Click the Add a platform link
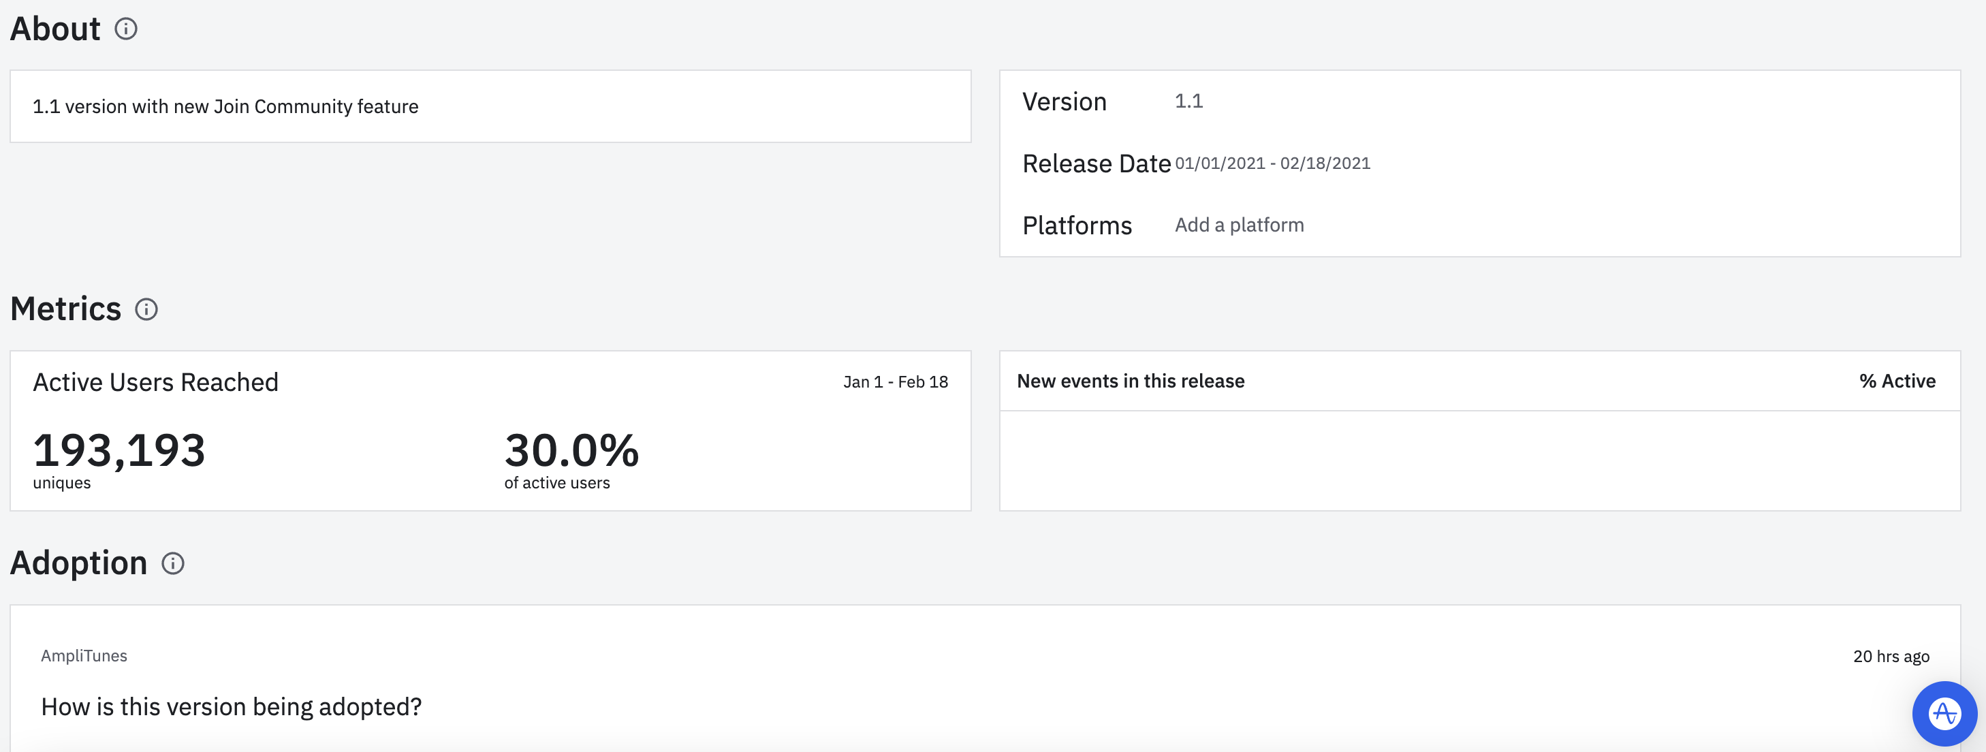The image size is (1986, 752). tap(1238, 225)
